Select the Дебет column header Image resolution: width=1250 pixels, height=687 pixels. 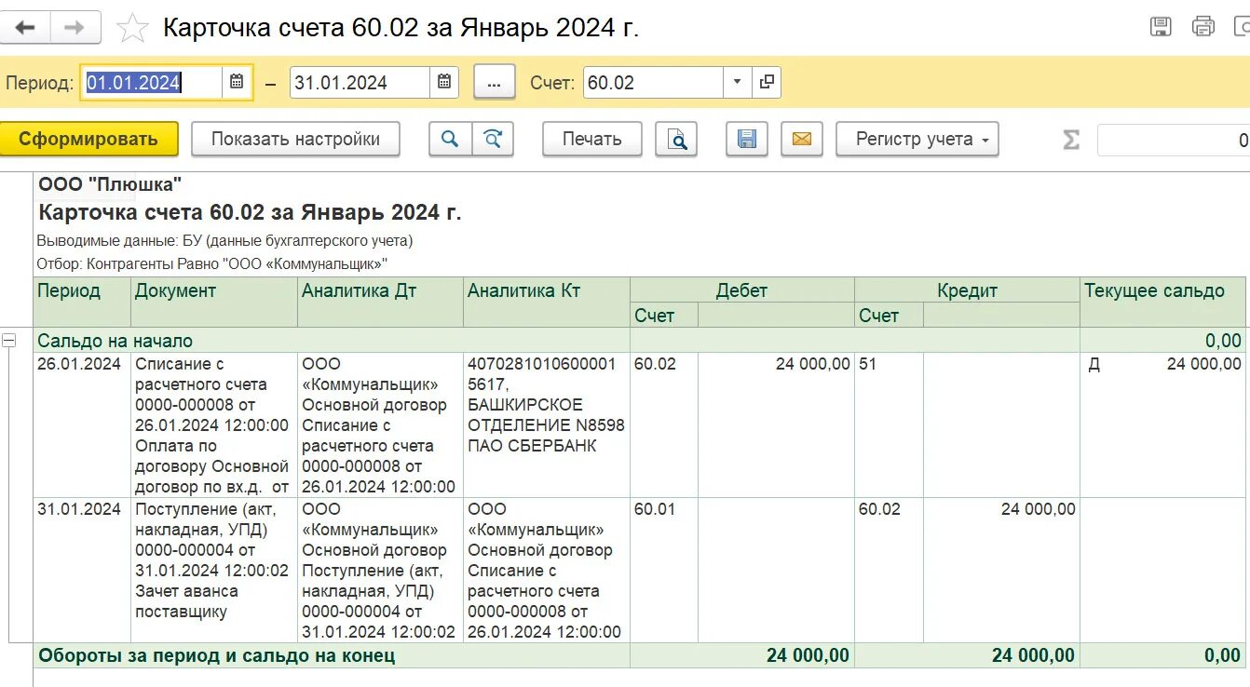pos(742,290)
